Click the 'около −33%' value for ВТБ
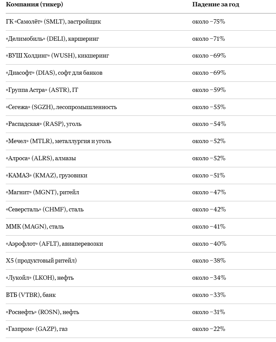276x342 pixels. (x=209, y=295)
